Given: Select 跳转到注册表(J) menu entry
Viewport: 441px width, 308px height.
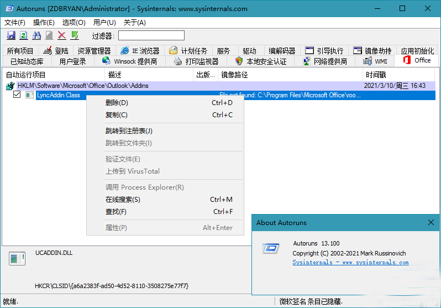Looking at the screenshot, I should (165, 131).
